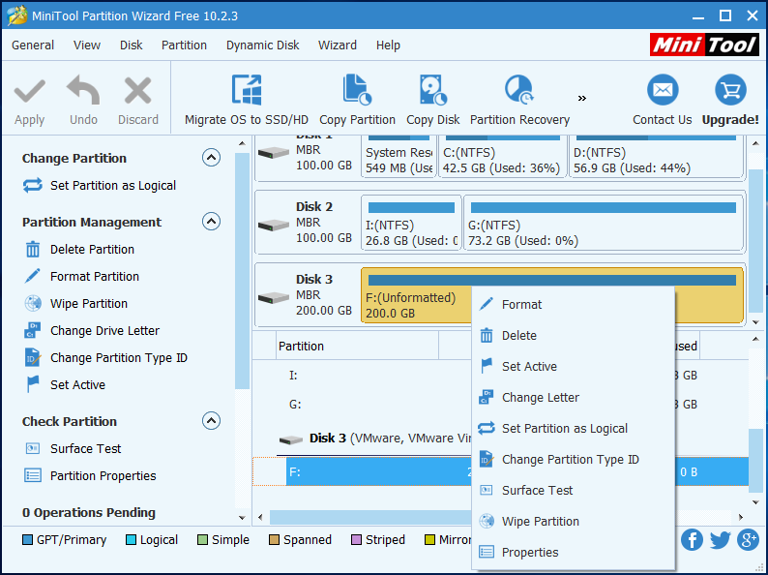Open the MiniTool Twitter page icon
Viewport: 768px width, 575px height.
click(720, 540)
